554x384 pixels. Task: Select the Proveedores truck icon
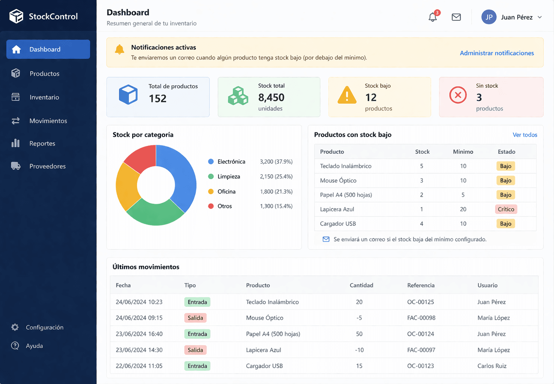[15, 166]
